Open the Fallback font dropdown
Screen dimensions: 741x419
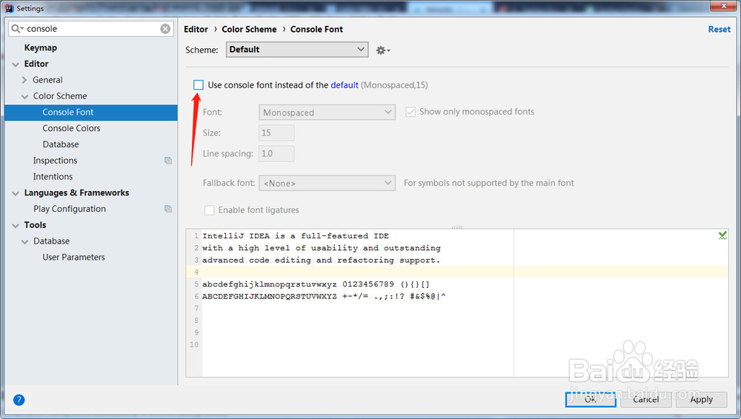(327, 184)
